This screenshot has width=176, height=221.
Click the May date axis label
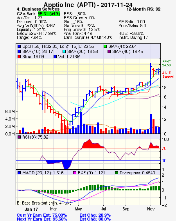tap(78, 209)
